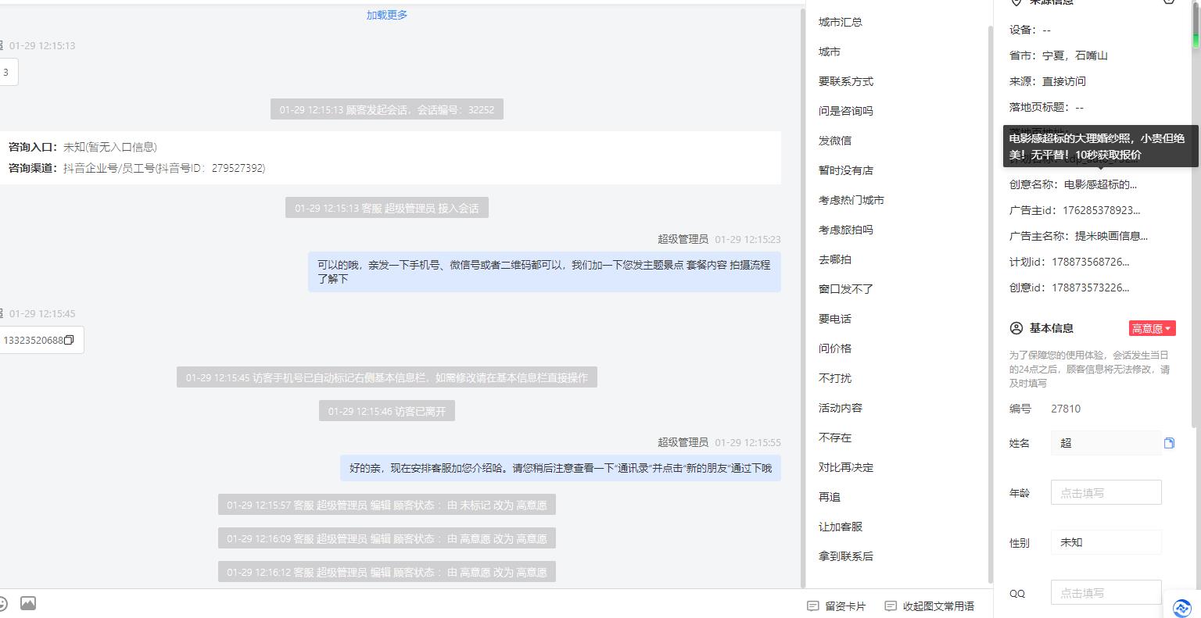The image size is (1201, 618).
Task: Click the 省市 value 宁夏，石嘴山
Action: (x=1075, y=55)
